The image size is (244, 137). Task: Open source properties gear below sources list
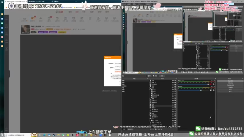tap(156, 129)
